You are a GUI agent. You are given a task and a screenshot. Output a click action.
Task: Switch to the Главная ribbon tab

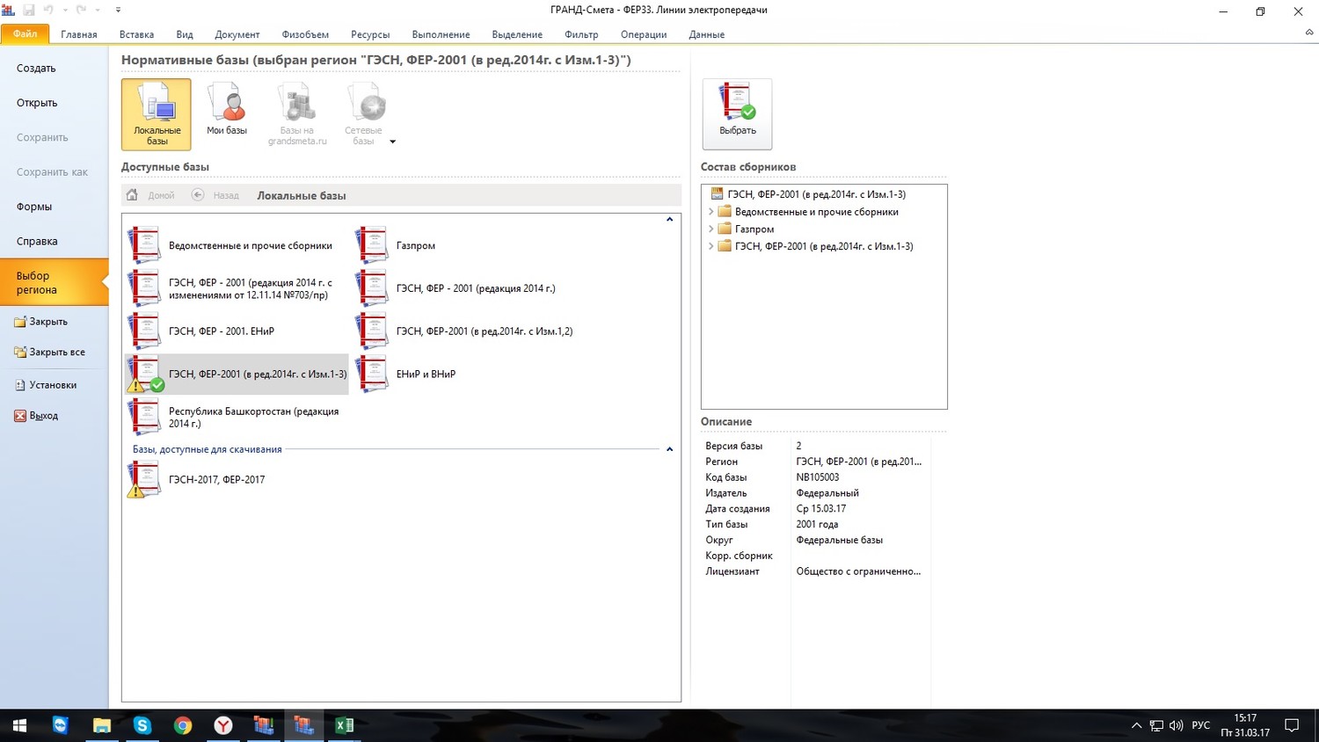(x=79, y=34)
